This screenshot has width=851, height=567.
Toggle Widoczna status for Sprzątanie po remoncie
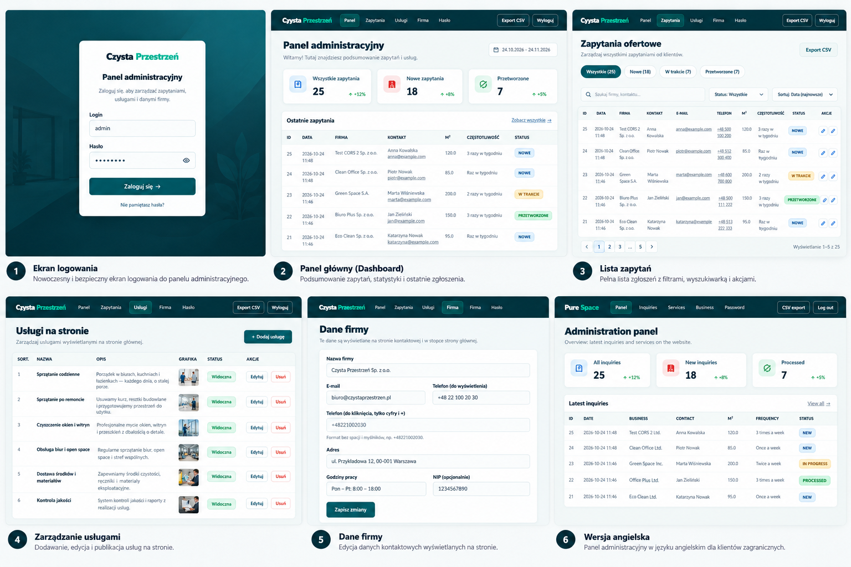tap(222, 402)
